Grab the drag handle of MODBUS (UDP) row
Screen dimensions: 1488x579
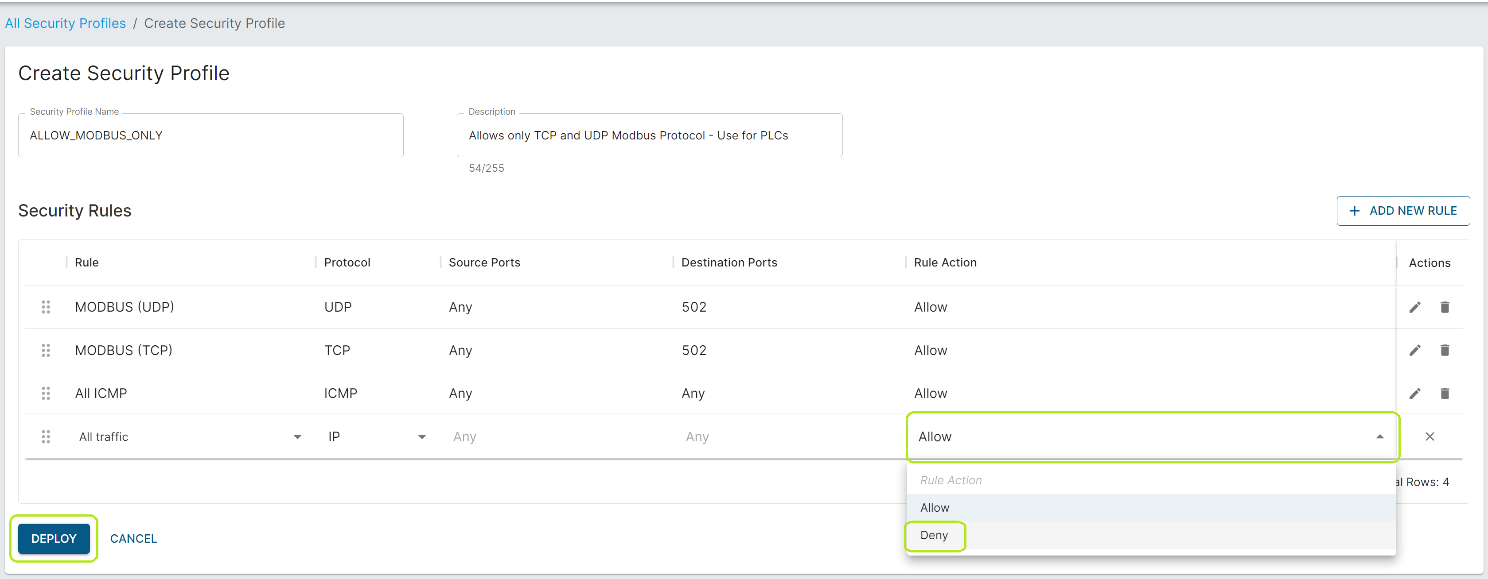(46, 306)
